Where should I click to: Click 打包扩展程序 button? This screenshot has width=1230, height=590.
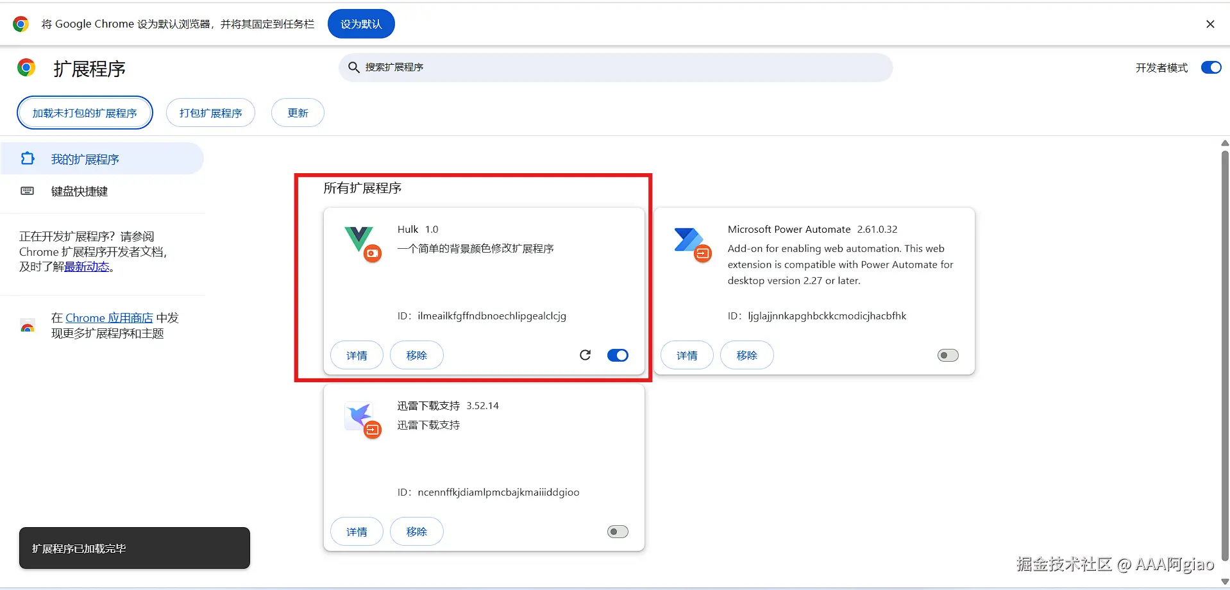click(210, 113)
